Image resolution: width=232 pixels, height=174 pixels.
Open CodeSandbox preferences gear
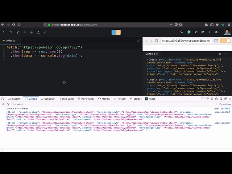pos(216,32)
